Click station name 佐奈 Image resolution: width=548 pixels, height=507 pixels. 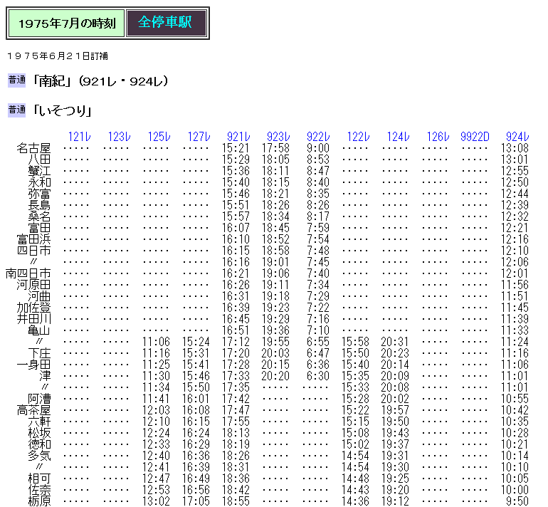tap(39, 490)
